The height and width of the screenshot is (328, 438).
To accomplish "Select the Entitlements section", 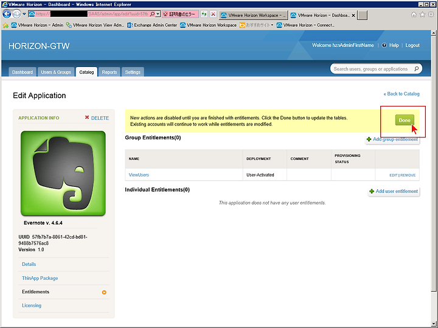I will [35, 291].
